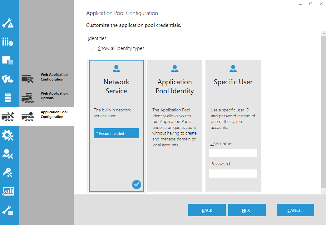Click the scrollbar down arrow
This screenshot has width=326, height=225.
pos(324,192)
